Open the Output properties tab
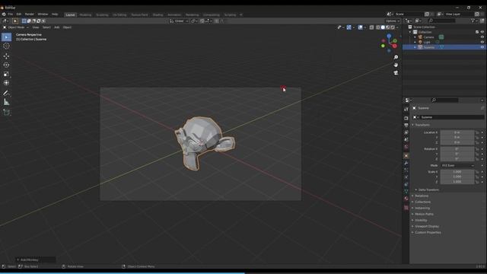Viewport: 487px width, 274px height. (x=406, y=125)
